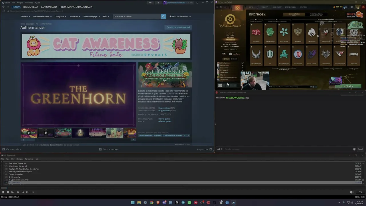Open the COMUNIDAD tab

tap(49, 7)
